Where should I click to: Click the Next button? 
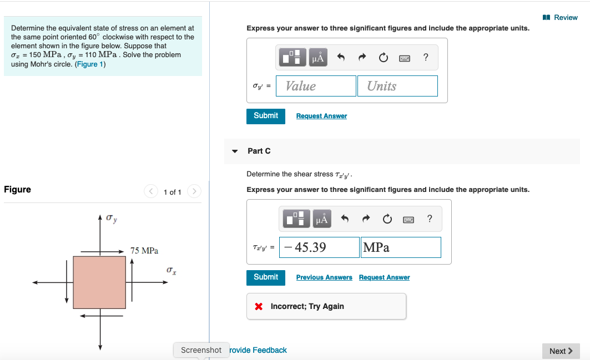coord(561,351)
